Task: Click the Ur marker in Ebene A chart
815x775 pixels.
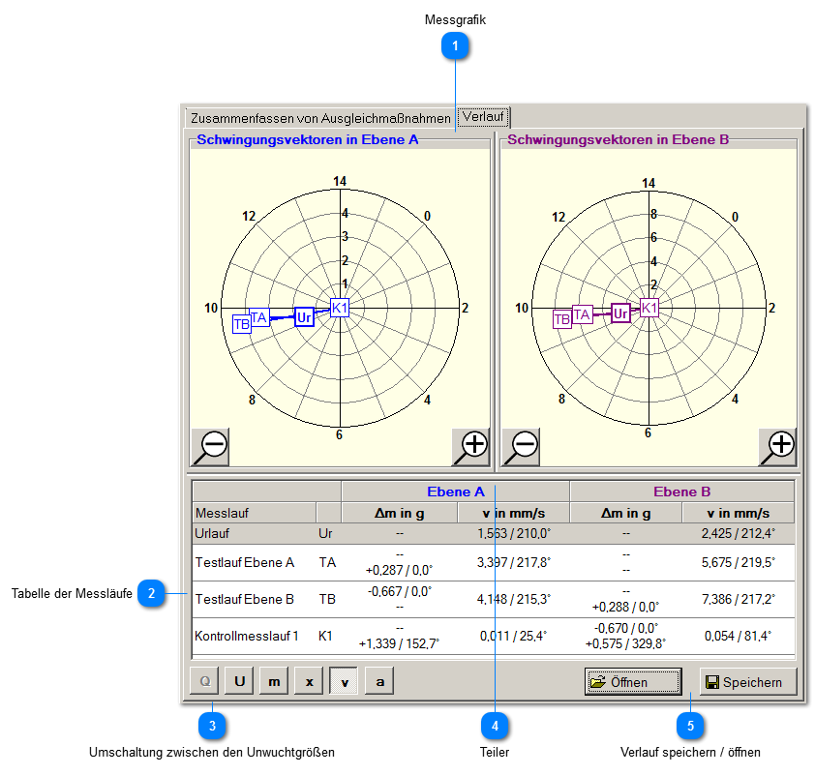Action: 304,317
